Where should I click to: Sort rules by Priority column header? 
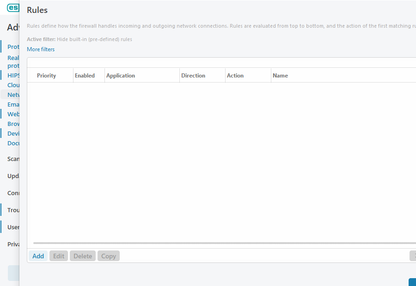[x=47, y=76]
